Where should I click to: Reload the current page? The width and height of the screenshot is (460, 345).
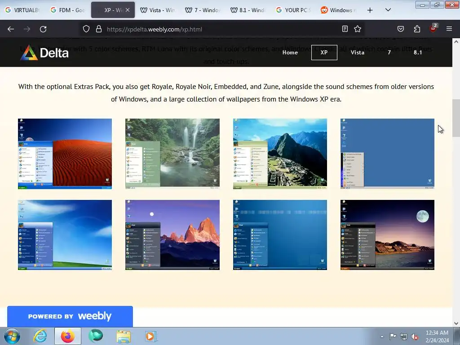tap(43, 29)
